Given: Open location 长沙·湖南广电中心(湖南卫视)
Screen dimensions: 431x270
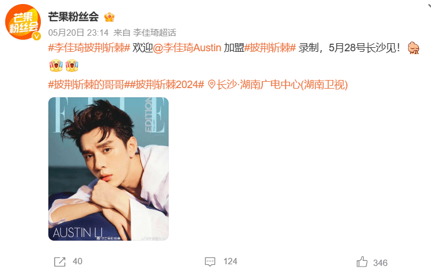Looking at the screenshot, I should tap(283, 85).
